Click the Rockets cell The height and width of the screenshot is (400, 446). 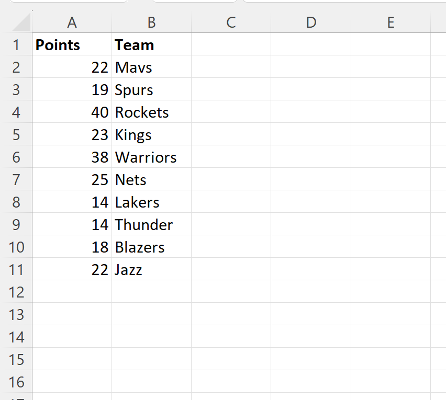coord(151,112)
